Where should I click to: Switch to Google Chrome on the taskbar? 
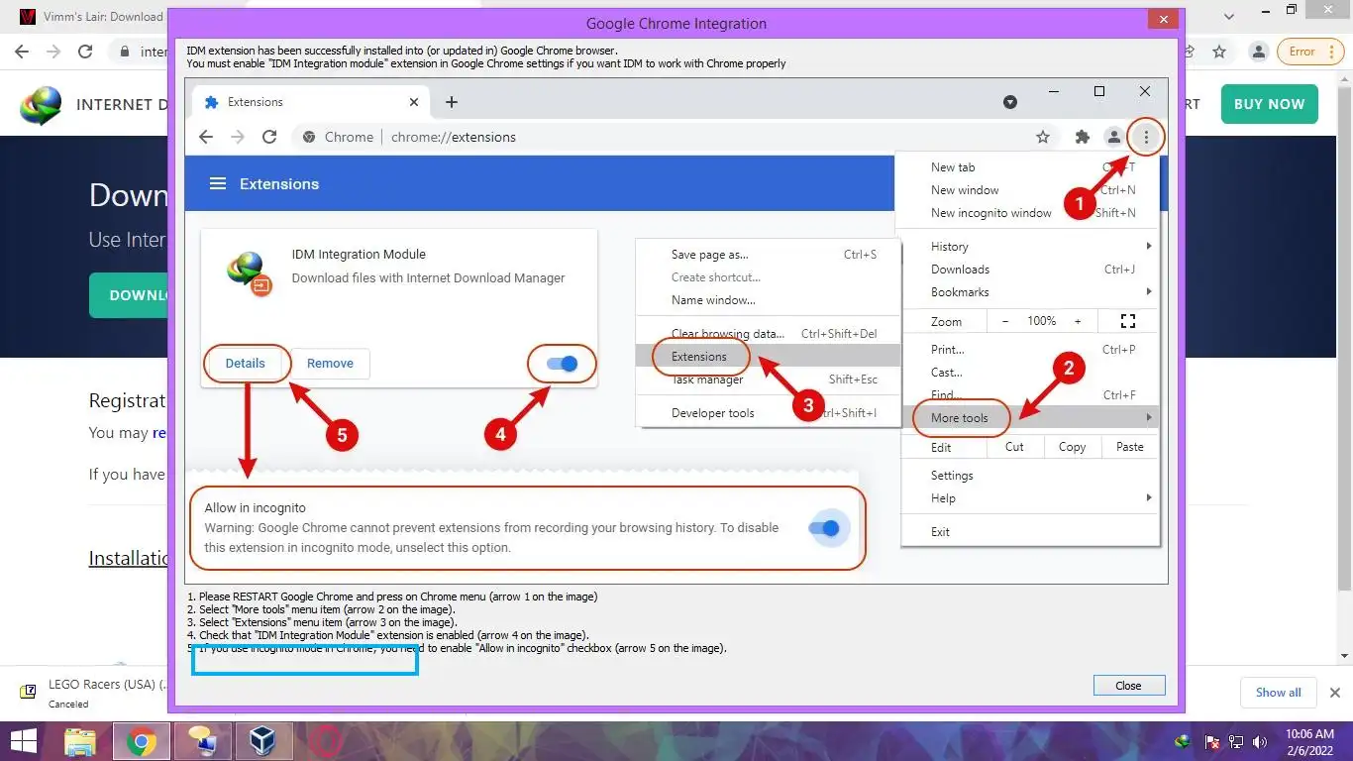141,741
